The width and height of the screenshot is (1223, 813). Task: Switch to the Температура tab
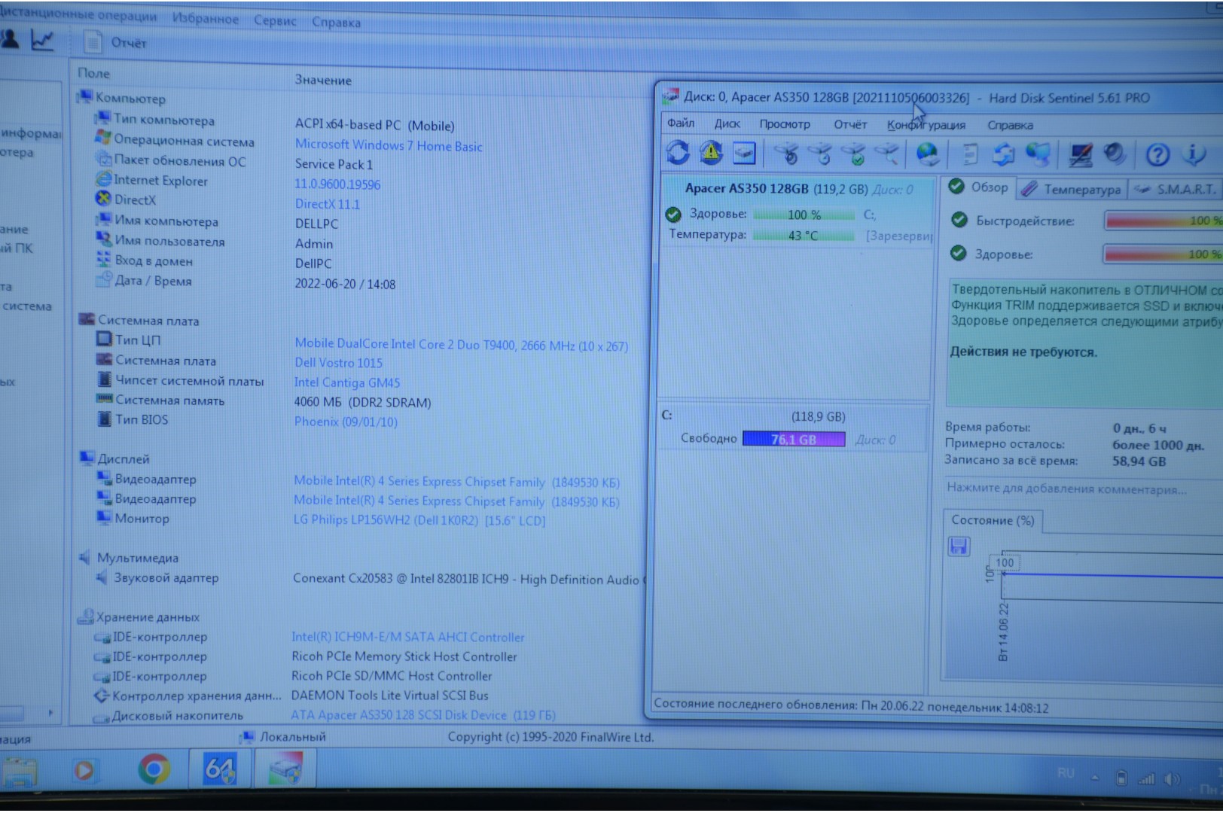[x=1072, y=189]
